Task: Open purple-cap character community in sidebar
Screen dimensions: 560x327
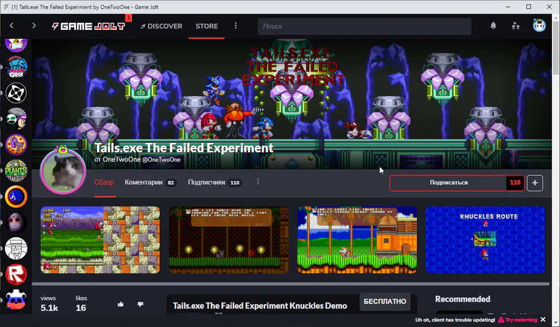Action: (x=16, y=119)
